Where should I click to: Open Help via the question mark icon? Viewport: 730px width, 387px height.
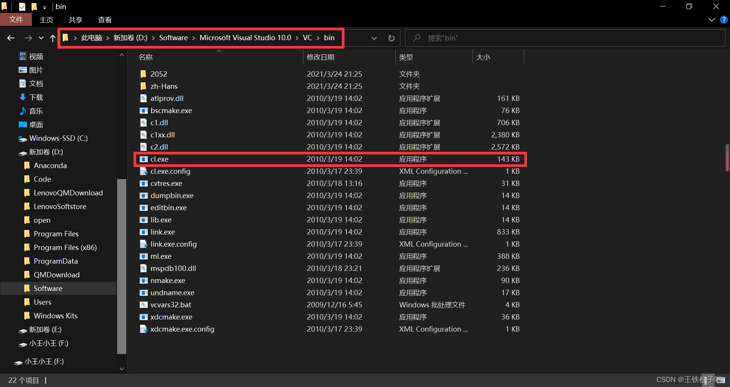coord(724,20)
